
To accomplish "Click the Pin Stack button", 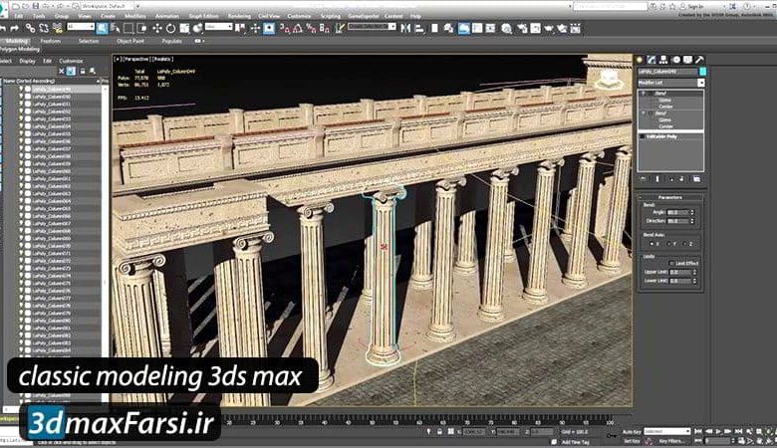I will pyautogui.click(x=644, y=179).
